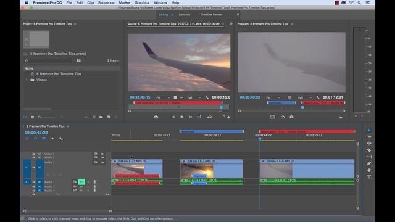The width and height of the screenshot is (395, 222).
Task: Open Program monitor settings wrench
Action: click(x=318, y=97)
